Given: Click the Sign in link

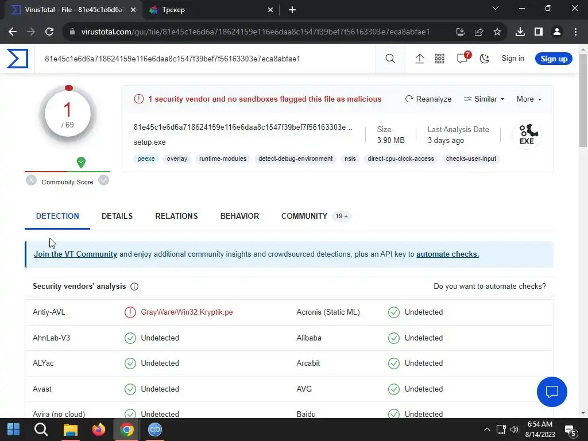Looking at the screenshot, I should (x=513, y=59).
